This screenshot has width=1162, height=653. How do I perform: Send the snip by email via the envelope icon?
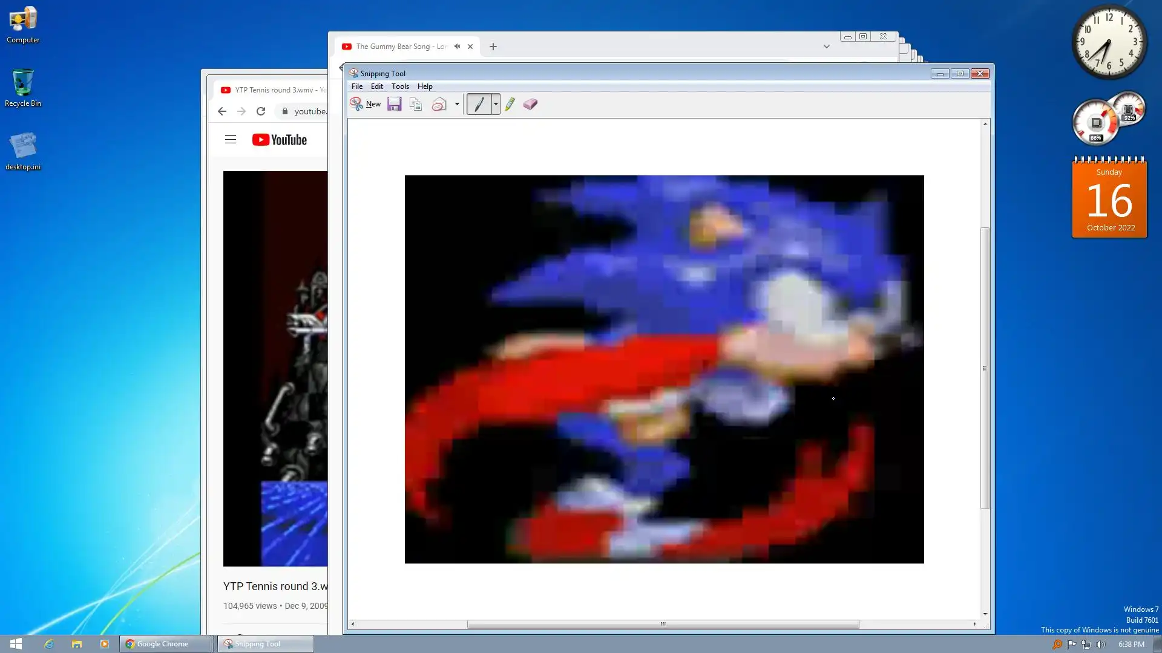[439, 104]
